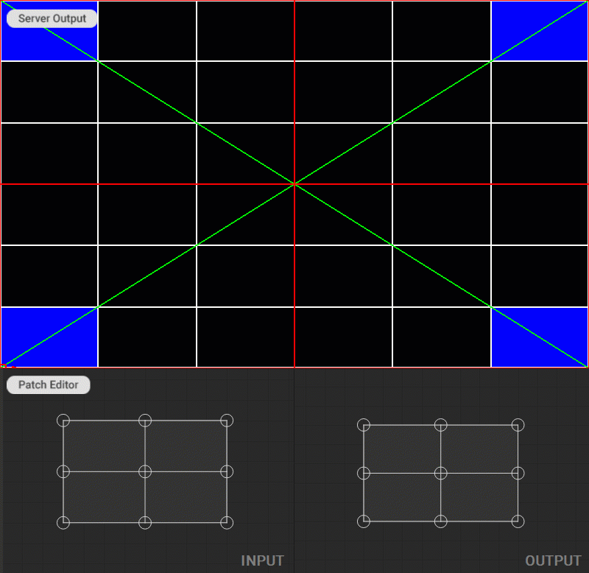Select the top-left control point of the INPUT patch
Screen dimensions: 589x573
[63, 421]
